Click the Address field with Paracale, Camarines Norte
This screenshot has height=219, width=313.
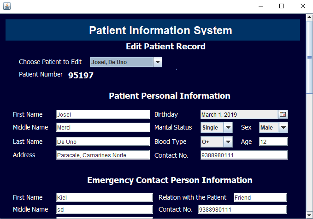coord(103,155)
